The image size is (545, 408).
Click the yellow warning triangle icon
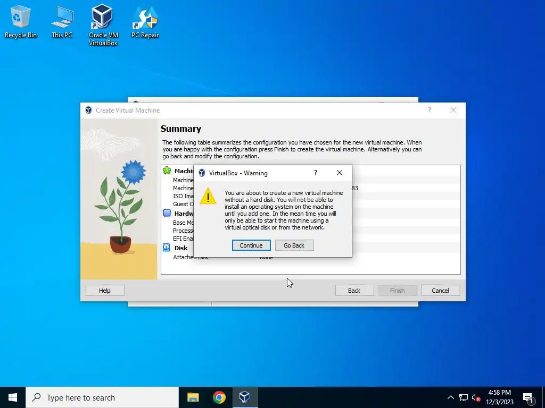(208, 197)
